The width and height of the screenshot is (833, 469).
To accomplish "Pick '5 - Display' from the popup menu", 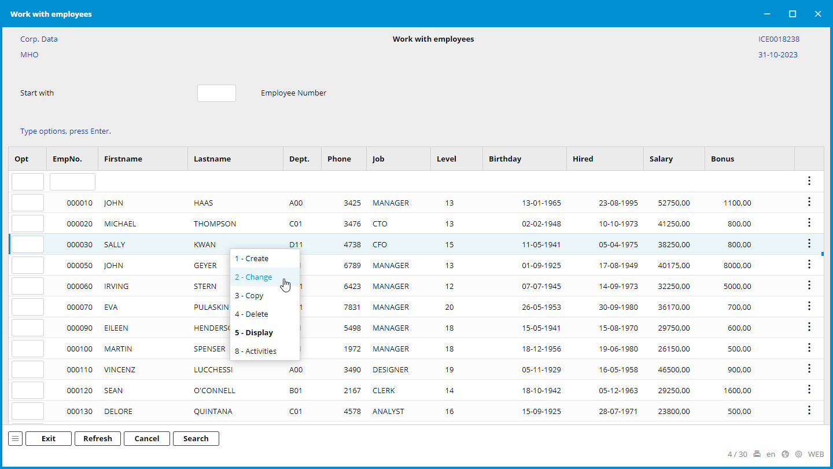I will [x=254, y=332].
